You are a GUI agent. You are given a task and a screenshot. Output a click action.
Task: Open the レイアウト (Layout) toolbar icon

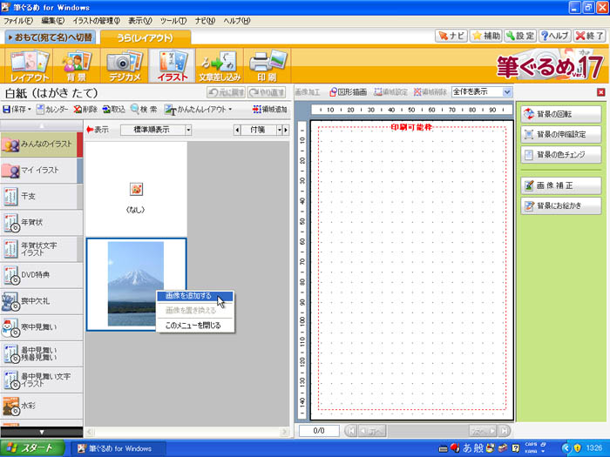[x=30, y=65]
